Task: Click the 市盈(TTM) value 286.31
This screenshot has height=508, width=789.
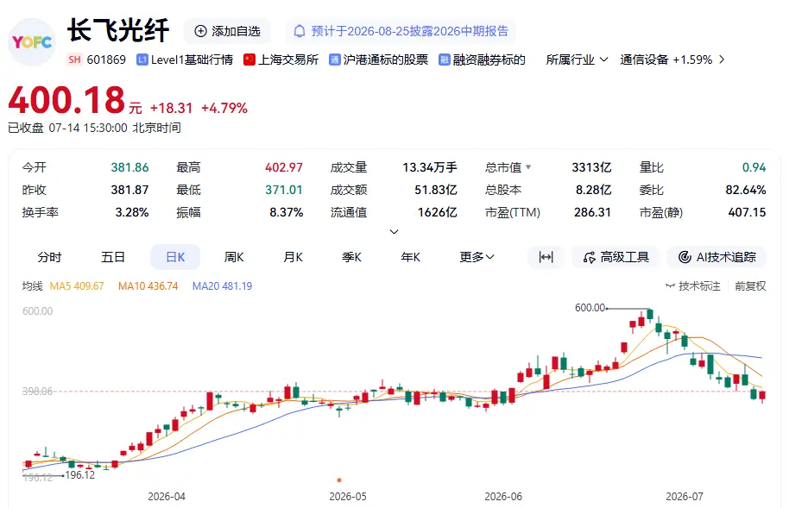Action: click(592, 212)
